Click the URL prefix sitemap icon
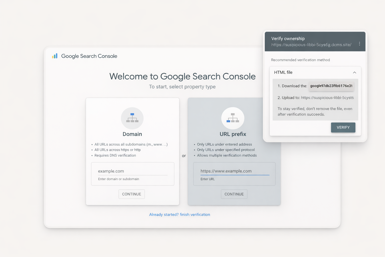The height and width of the screenshot is (257, 385). point(233,118)
